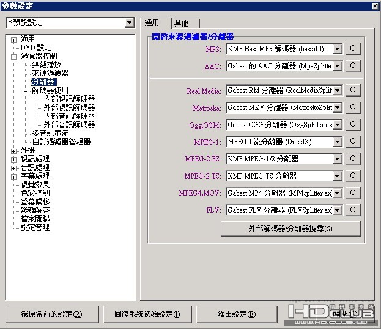Open the FLV splitter dropdown
Viewport: 381px width, 329px height.
[337, 210]
